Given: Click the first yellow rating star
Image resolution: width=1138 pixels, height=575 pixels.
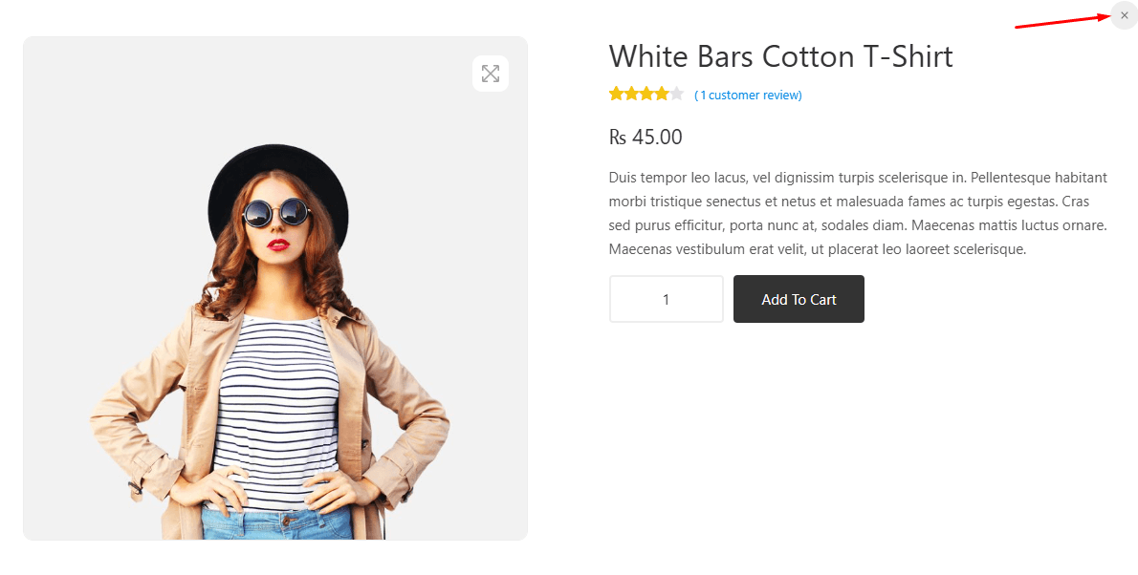Looking at the screenshot, I should [x=616, y=94].
